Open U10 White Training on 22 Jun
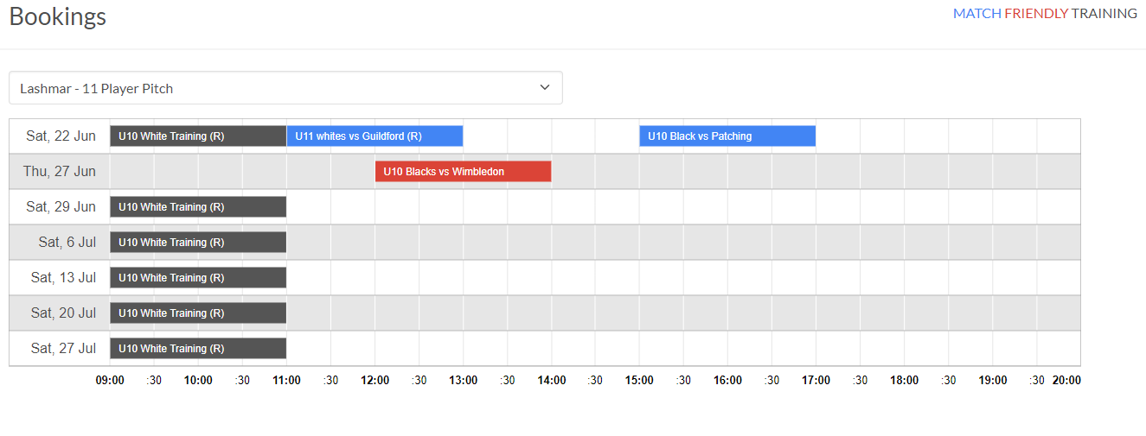Screen dimensions: 1146x436 198,136
